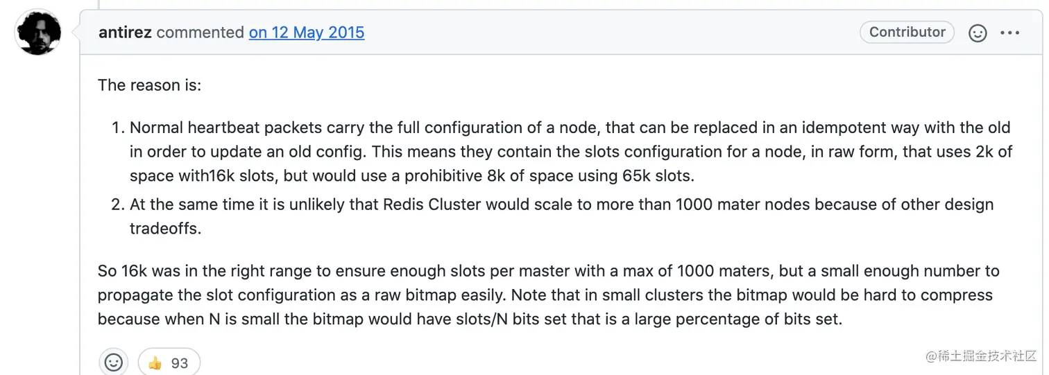Click the smiley reaction picker below the comment
This screenshot has height=375, width=1049.
[x=113, y=363]
